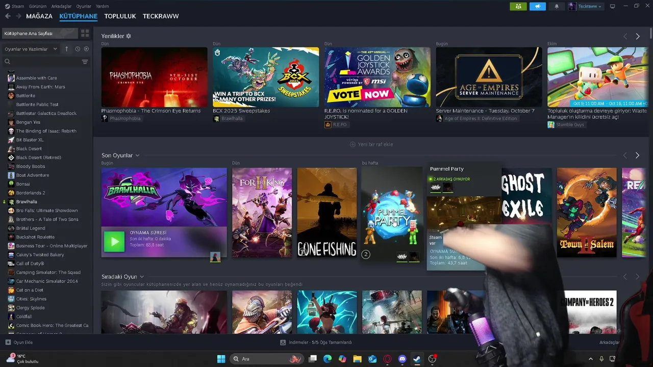
Task: Select Cities: Skylines in the library list
Action: click(x=31, y=299)
